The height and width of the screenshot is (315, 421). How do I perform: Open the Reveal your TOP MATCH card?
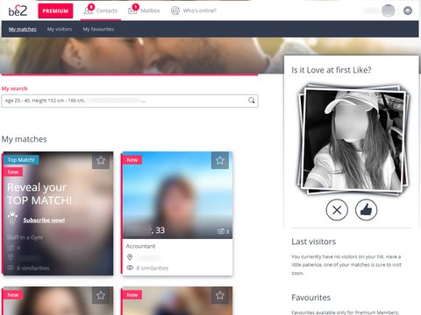pyautogui.click(x=58, y=213)
